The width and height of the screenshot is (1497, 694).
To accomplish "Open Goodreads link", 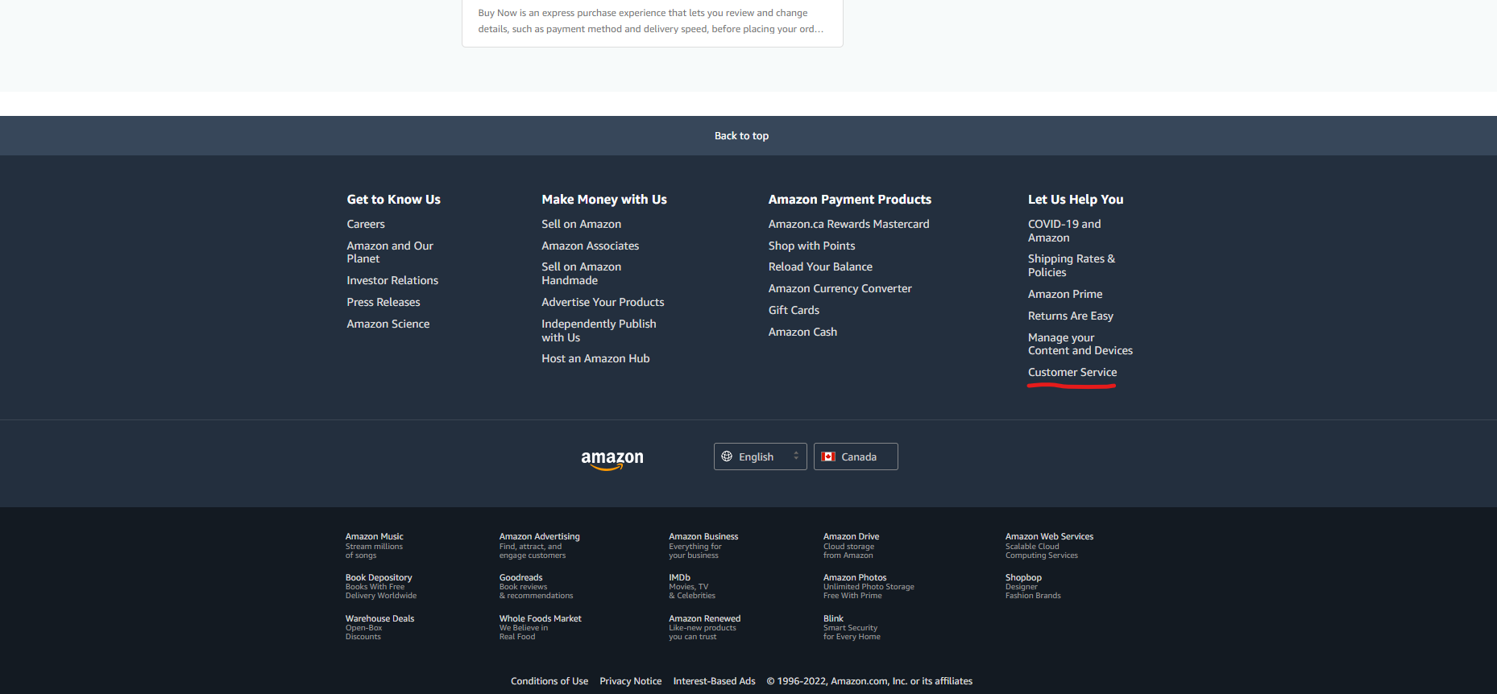I will [537, 587].
